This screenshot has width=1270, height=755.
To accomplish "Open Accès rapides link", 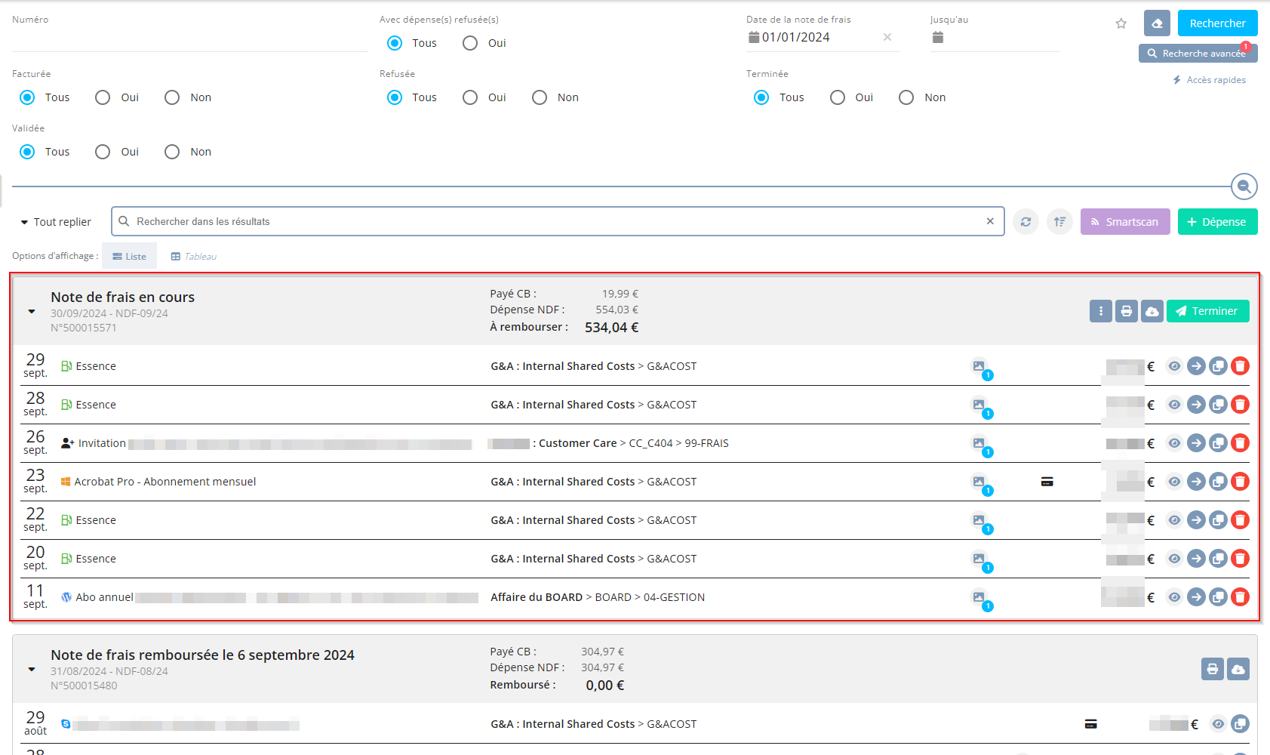I will tap(1209, 80).
